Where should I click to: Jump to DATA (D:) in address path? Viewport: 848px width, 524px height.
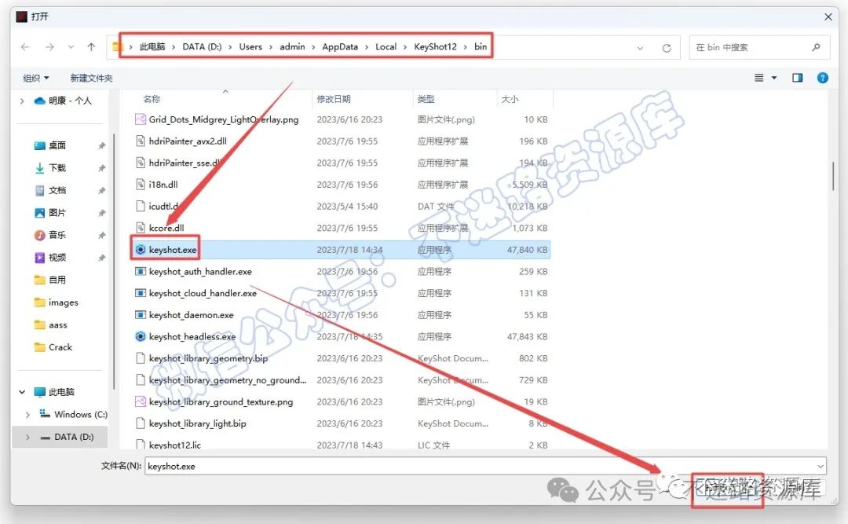(202, 46)
